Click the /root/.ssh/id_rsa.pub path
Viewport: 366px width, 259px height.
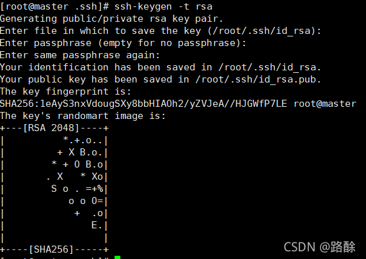pyautogui.click(x=256, y=79)
